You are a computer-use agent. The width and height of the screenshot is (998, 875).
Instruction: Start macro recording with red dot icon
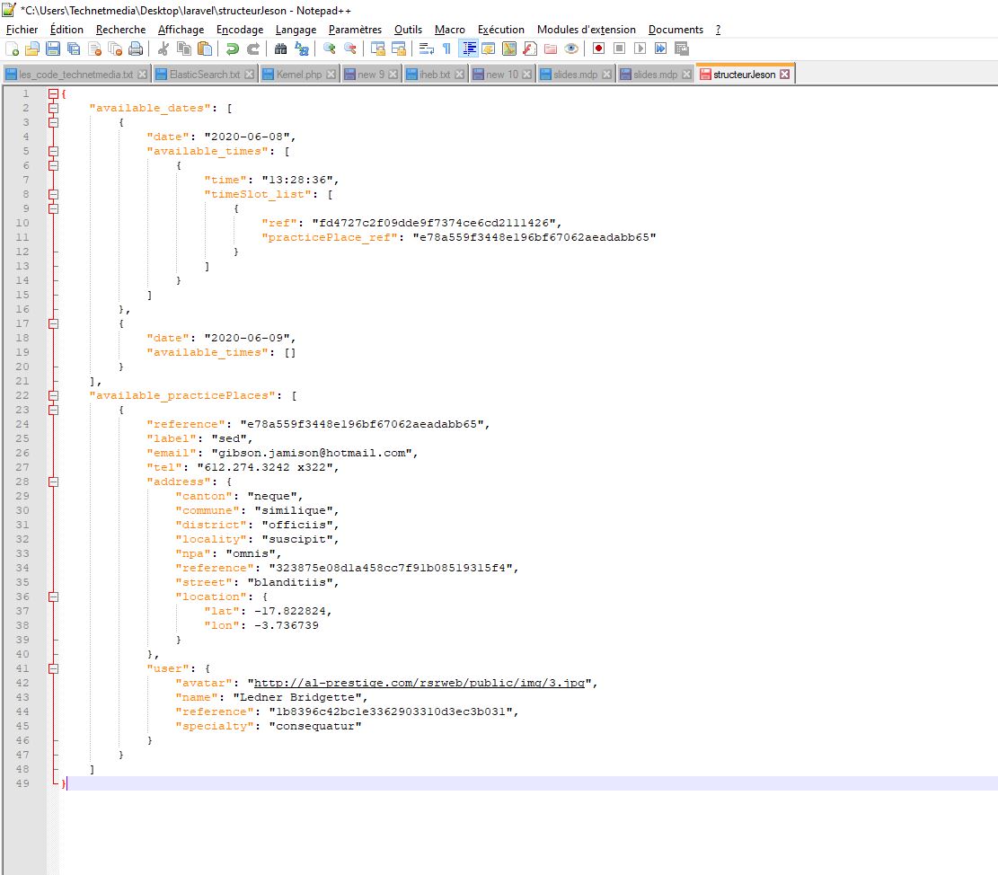tap(597, 49)
